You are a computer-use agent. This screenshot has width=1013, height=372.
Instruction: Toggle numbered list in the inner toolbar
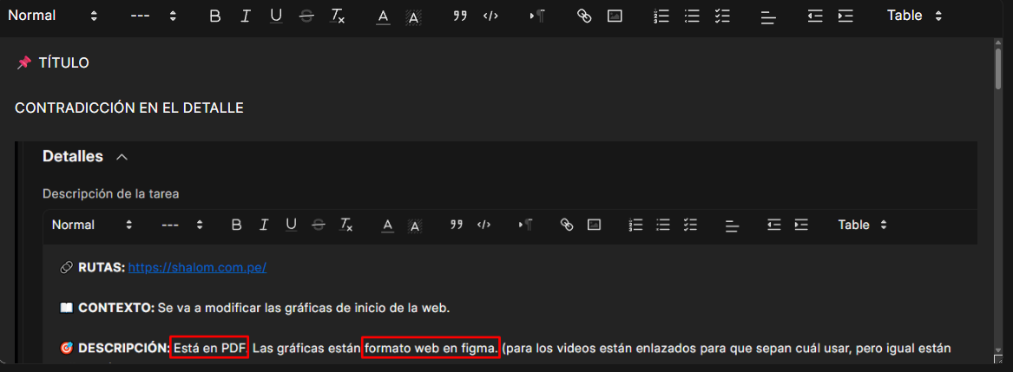635,225
